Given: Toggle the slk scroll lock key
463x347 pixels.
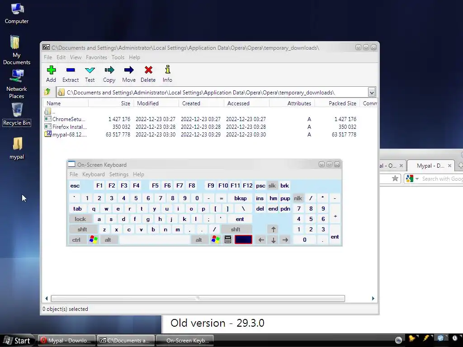Looking at the screenshot, I should 272,186.
